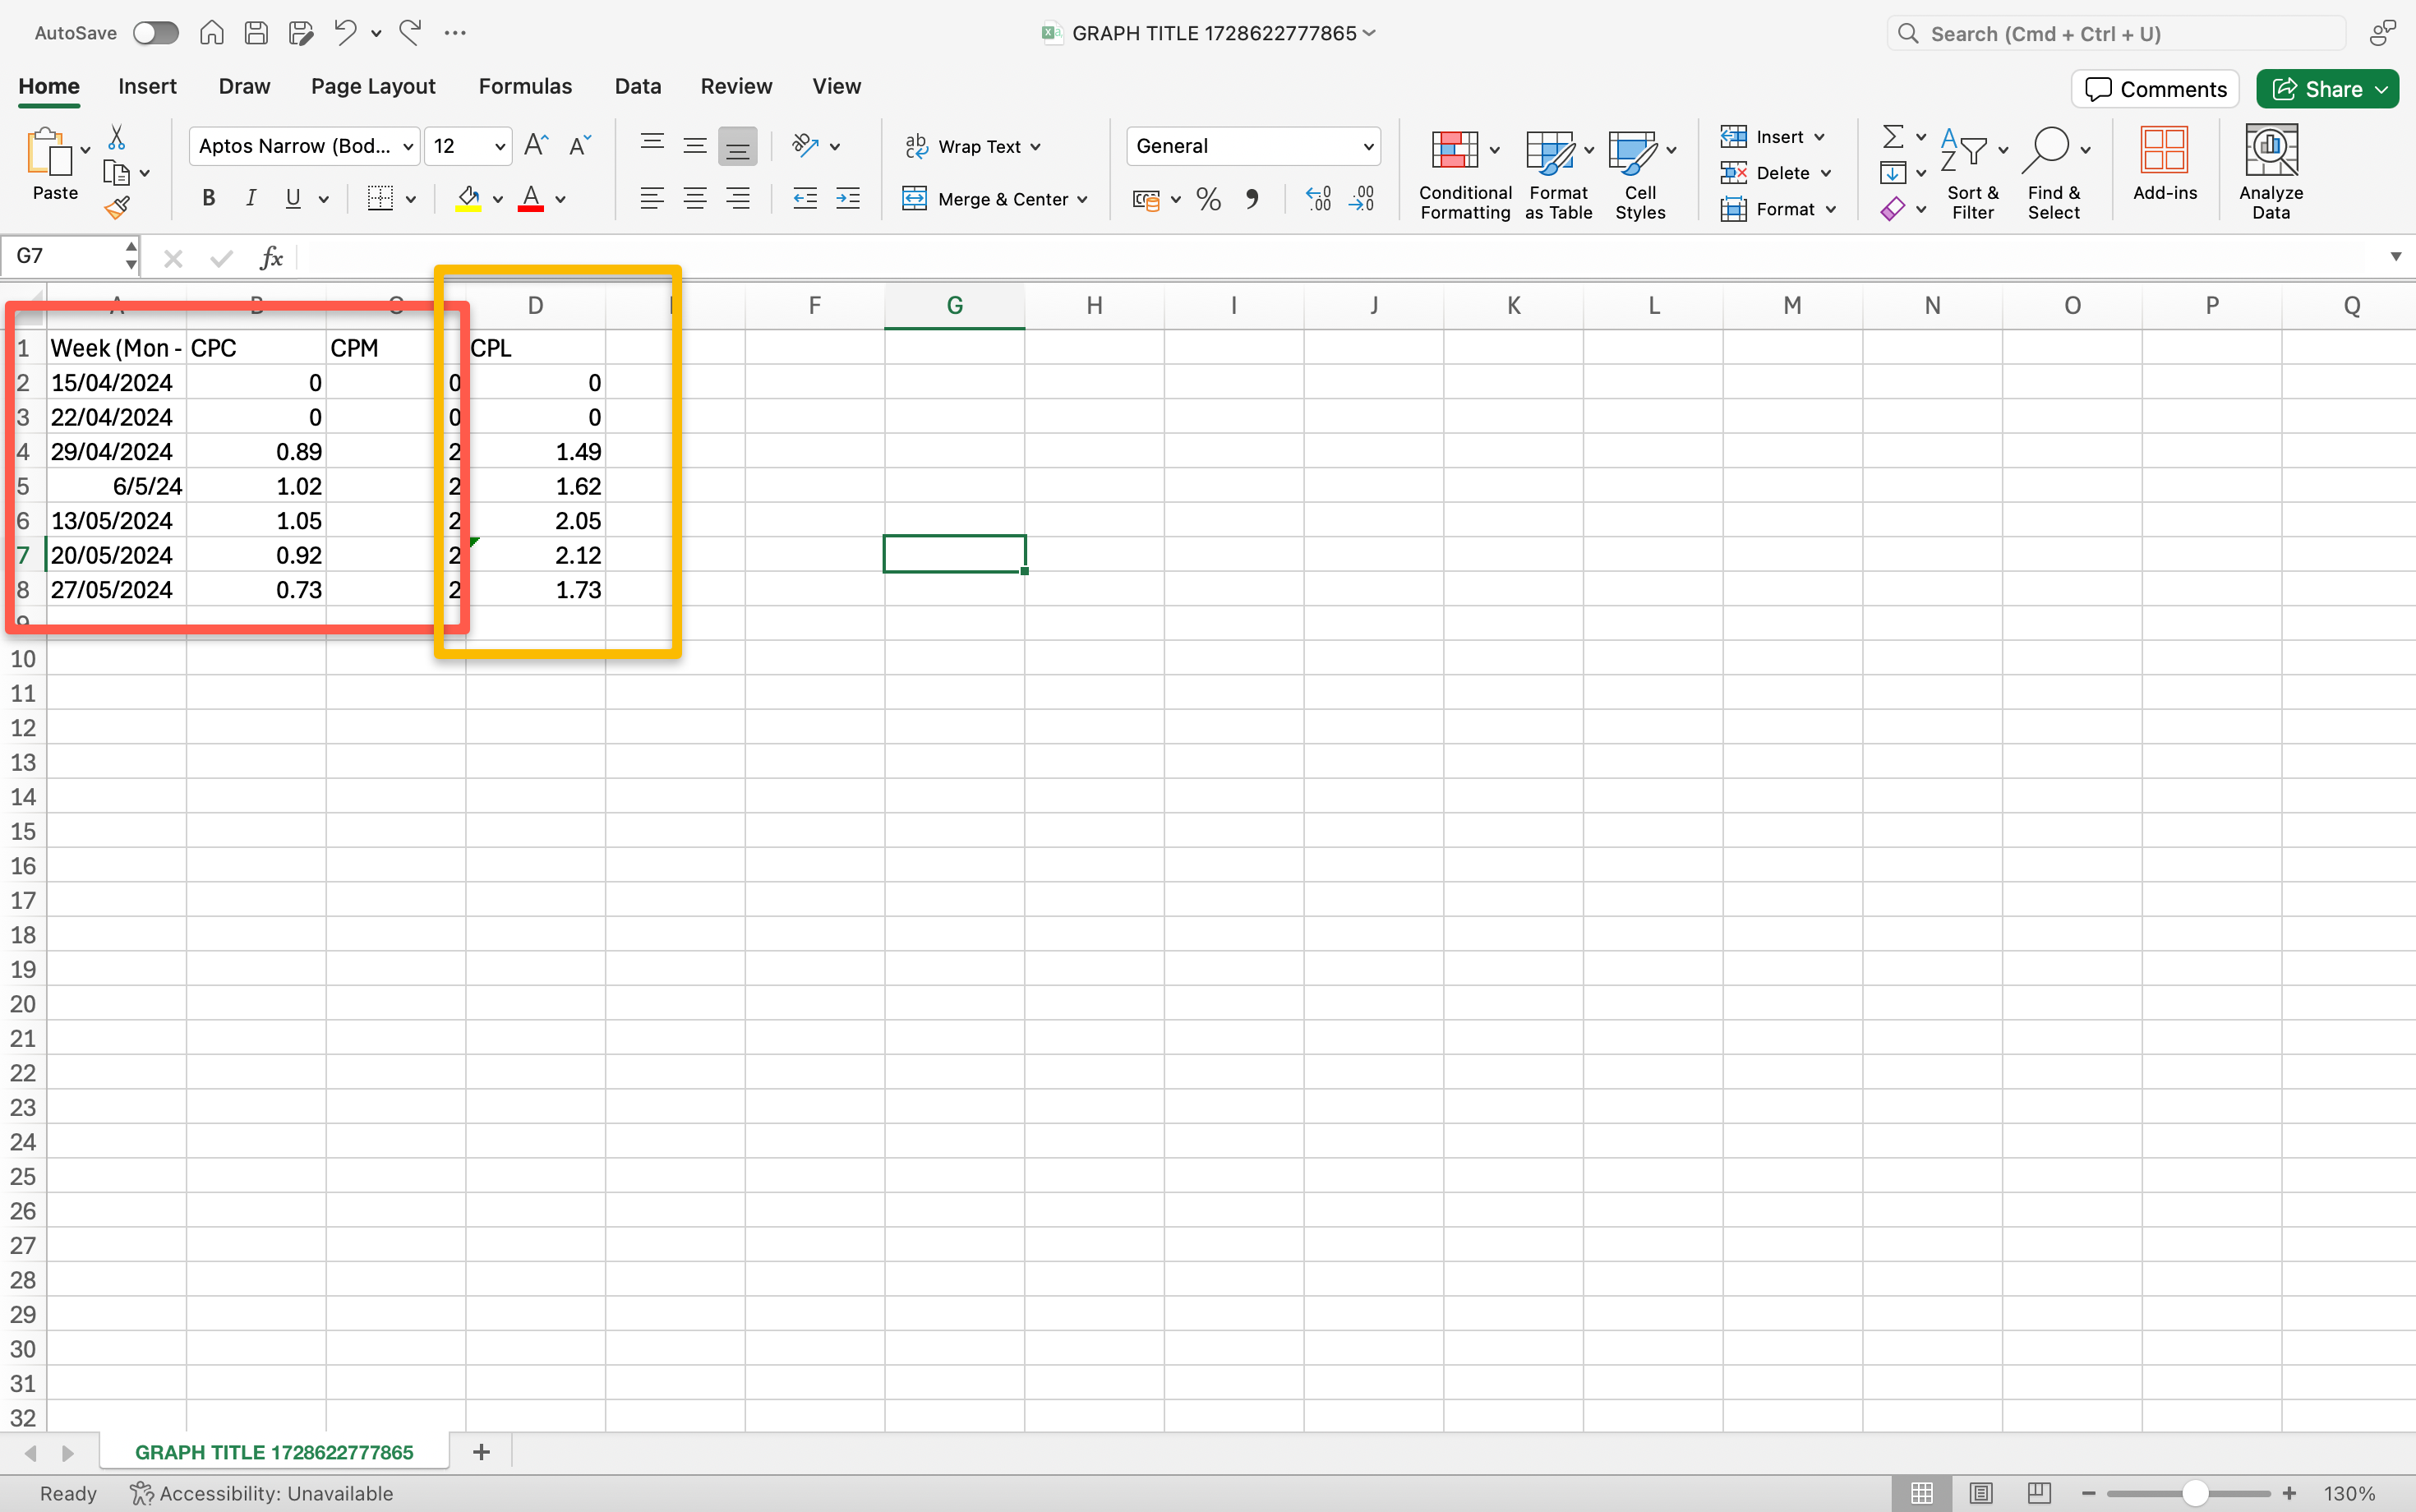Image resolution: width=2416 pixels, height=1512 pixels.
Task: Apply the yellow Fill Color swatch
Action: click(x=468, y=198)
